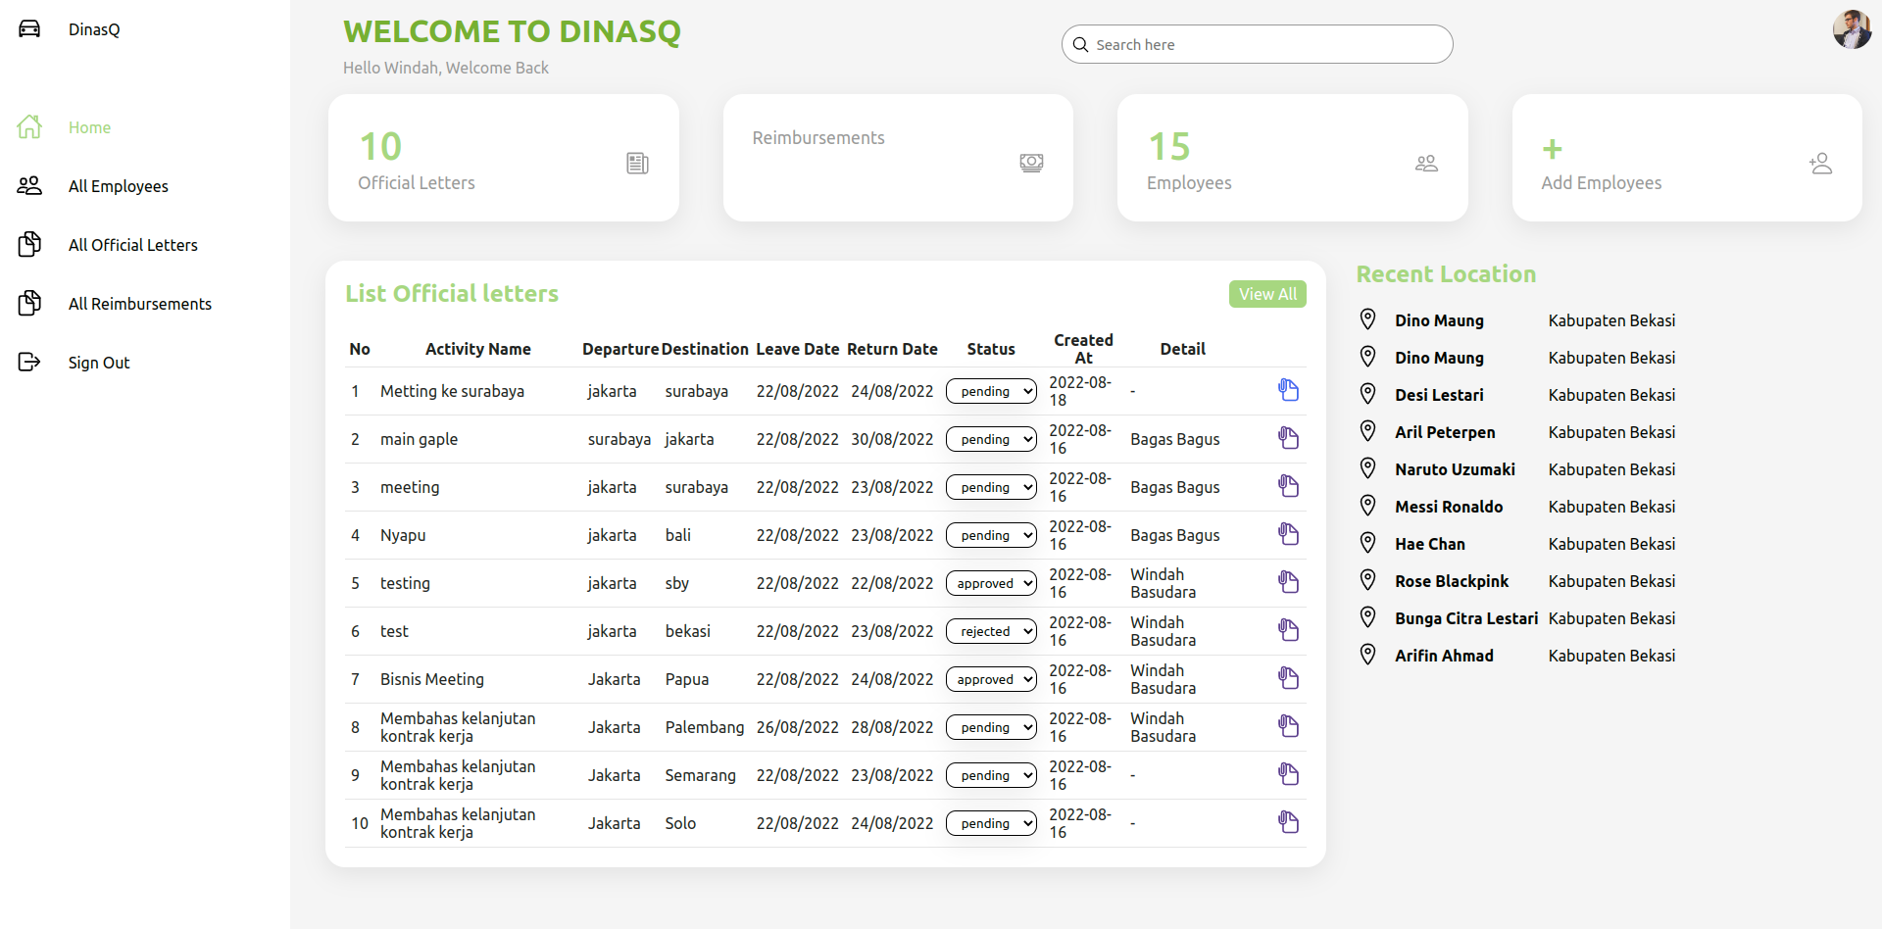Click the View All button
This screenshot has width=1882, height=929.
click(1266, 293)
